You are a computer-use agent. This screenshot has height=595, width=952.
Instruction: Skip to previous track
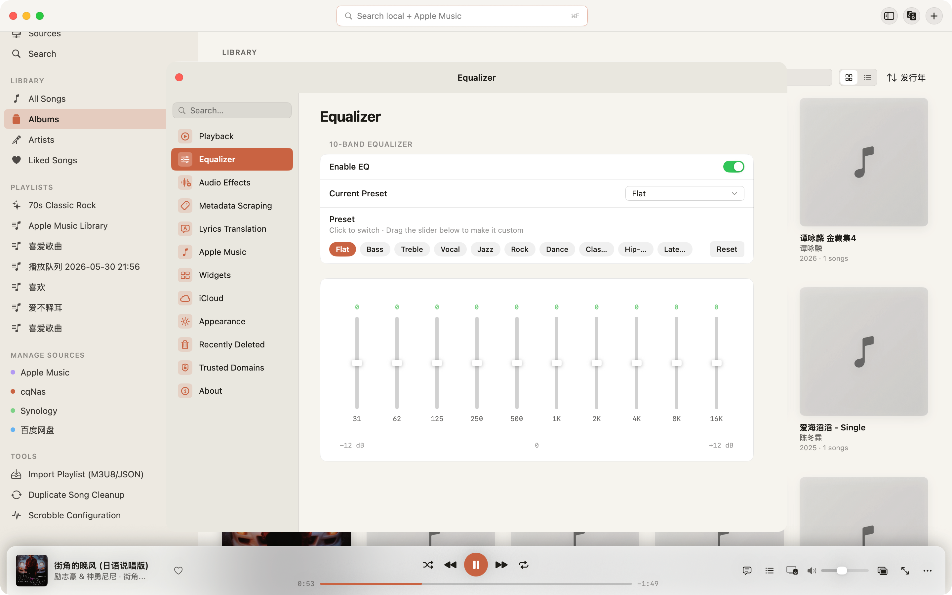click(x=450, y=565)
